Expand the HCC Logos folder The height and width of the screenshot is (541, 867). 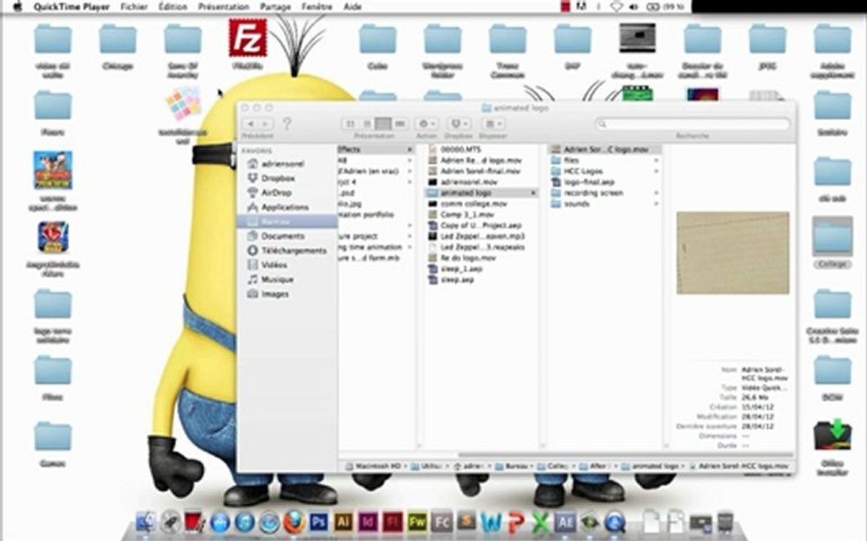656,171
